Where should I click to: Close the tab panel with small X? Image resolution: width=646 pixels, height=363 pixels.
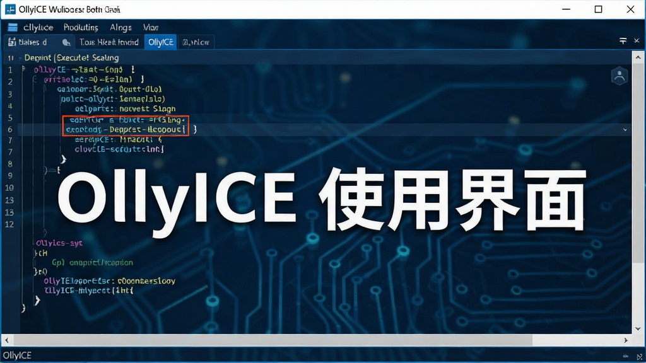click(x=637, y=41)
